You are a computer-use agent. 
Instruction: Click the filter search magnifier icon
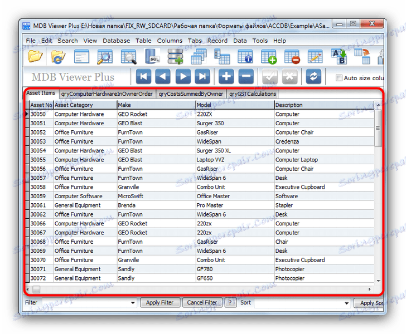pos(129,57)
